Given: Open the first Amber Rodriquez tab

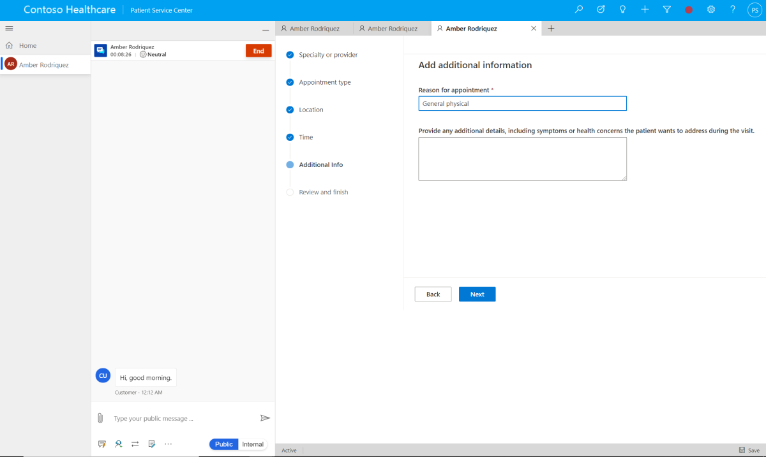Looking at the screenshot, I should 313,29.
